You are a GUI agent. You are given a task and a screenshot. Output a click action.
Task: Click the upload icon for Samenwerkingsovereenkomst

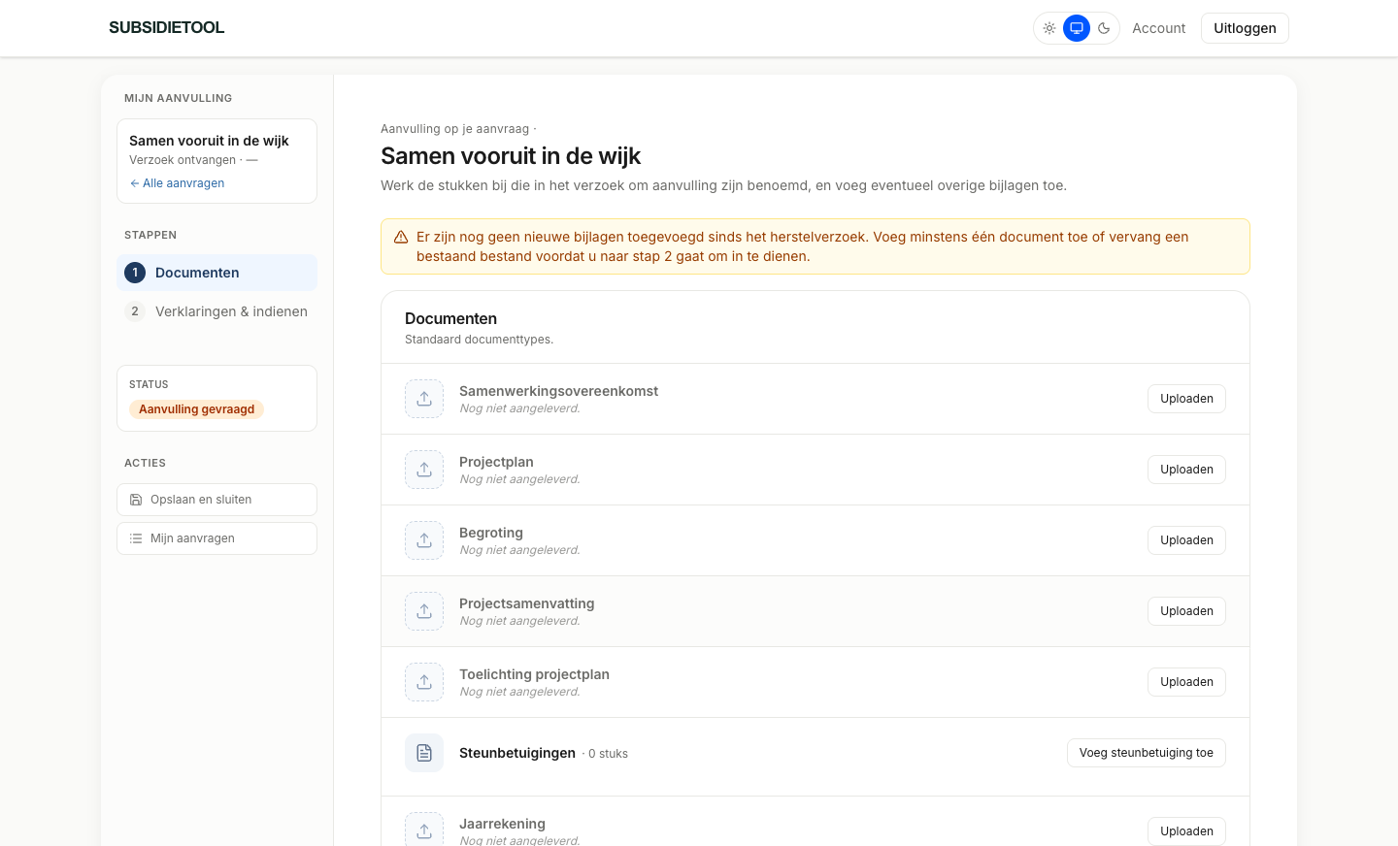coord(424,399)
